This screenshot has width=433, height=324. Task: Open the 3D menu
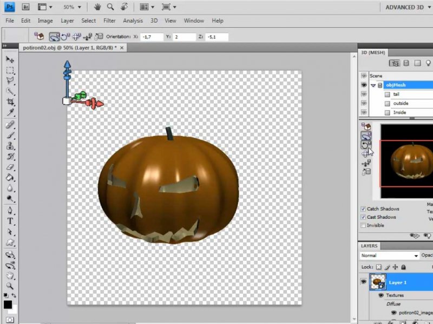154,21
